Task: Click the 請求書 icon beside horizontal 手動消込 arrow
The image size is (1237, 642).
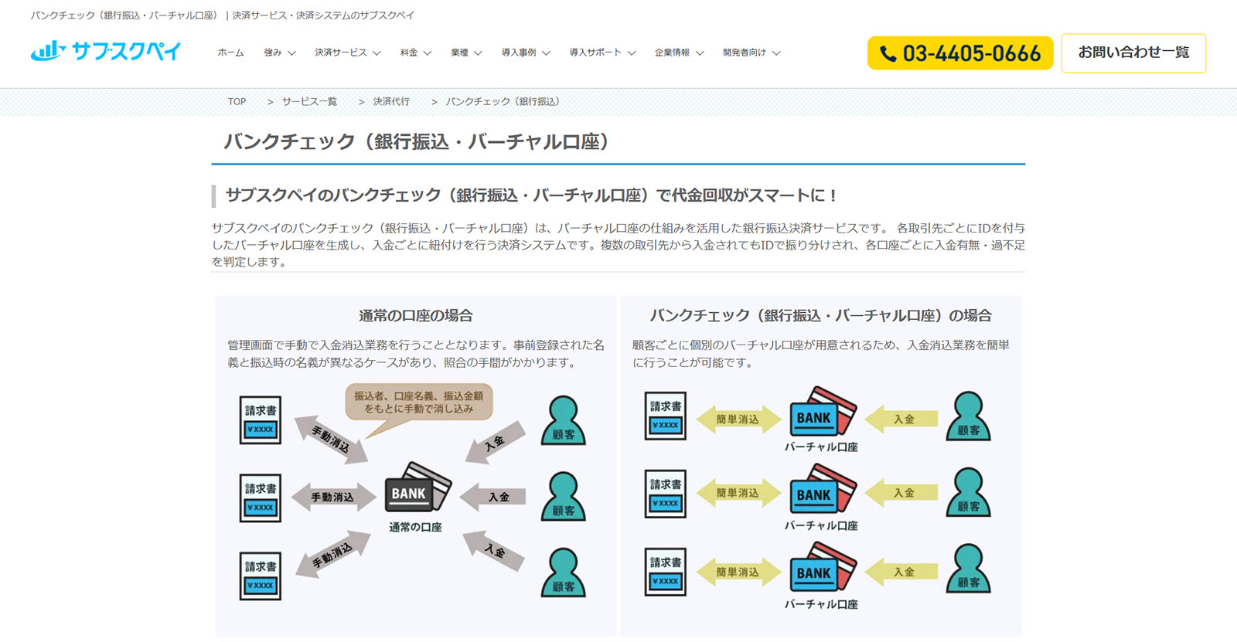Action: (x=261, y=498)
